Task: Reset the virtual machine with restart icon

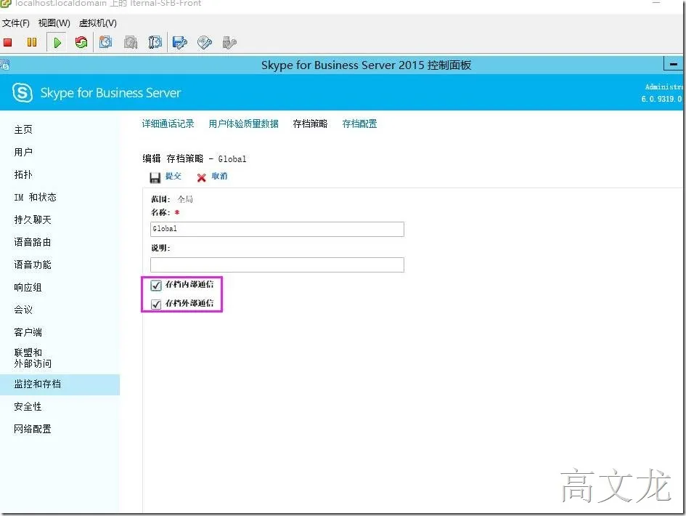Action: [x=81, y=42]
